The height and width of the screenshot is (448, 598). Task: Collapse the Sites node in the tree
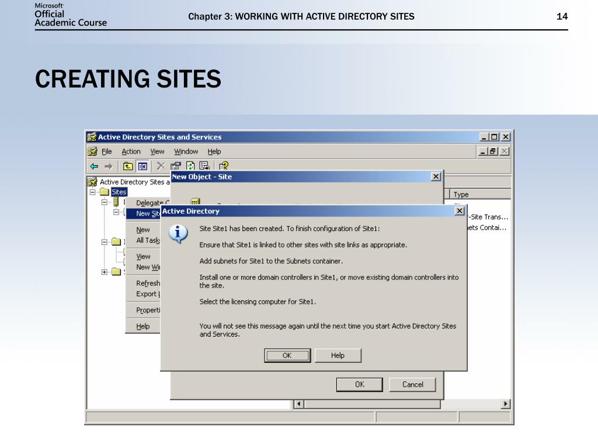pos(93,192)
